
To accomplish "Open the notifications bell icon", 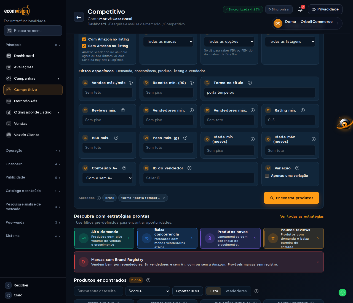I will (300, 9).
